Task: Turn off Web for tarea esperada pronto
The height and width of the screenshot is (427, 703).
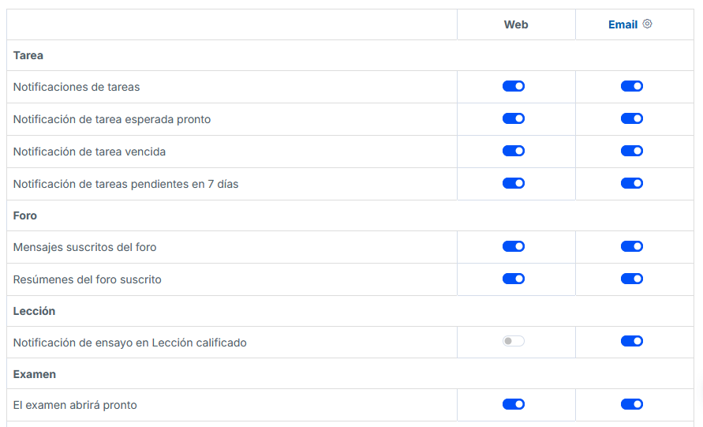Action: (x=514, y=118)
